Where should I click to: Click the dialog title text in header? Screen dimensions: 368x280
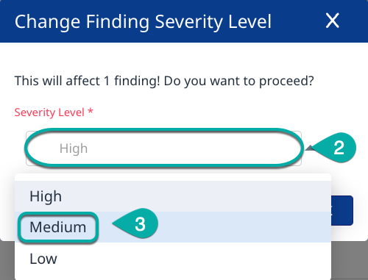click(143, 22)
